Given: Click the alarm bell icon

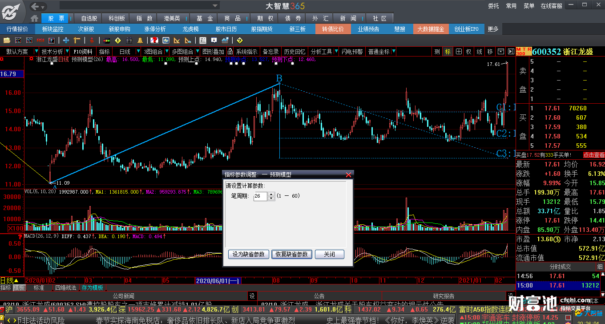Looking at the screenshot, I should point(140,40).
